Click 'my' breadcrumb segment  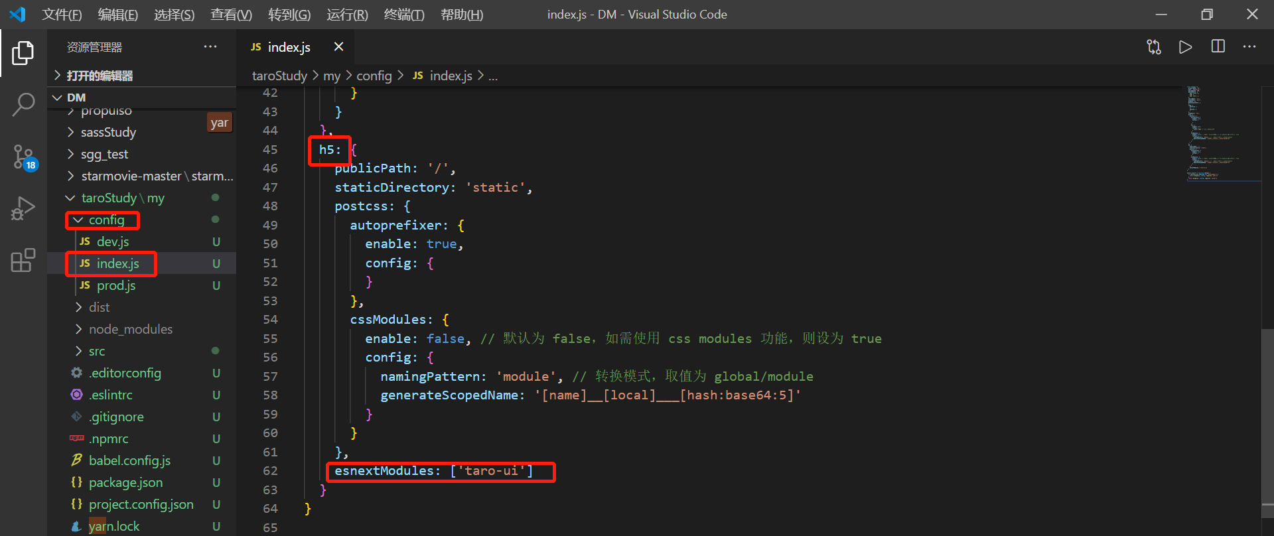[x=332, y=76]
